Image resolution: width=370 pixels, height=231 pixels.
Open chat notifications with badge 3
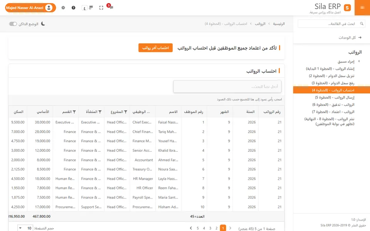(110, 7)
